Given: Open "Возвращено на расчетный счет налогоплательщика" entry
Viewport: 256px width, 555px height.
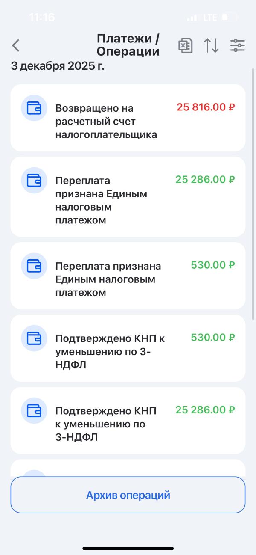Looking at the screenshot, I should click(106, 122).
